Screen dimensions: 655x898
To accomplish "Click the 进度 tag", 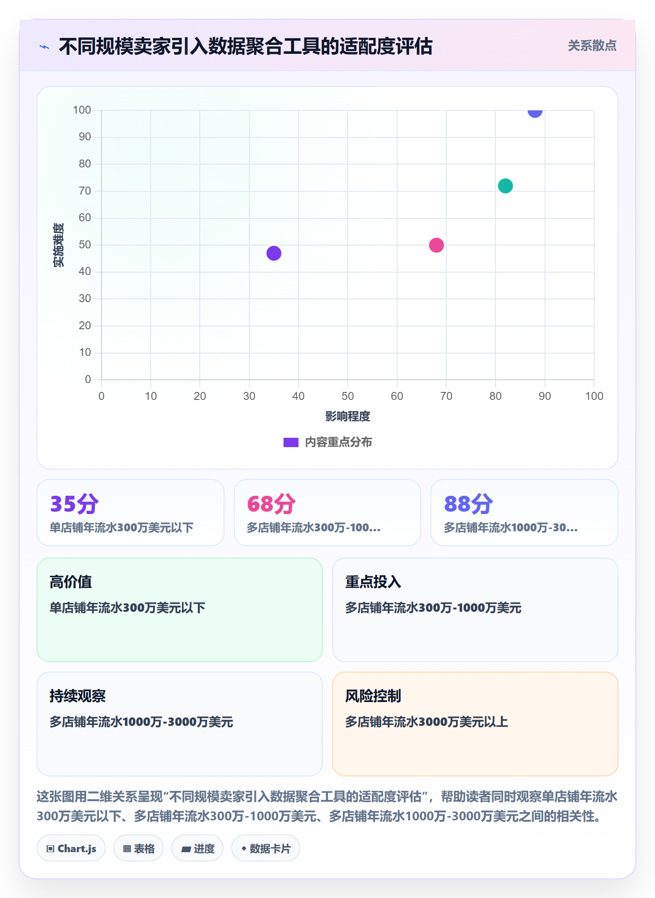I will (x=197, y=848).
